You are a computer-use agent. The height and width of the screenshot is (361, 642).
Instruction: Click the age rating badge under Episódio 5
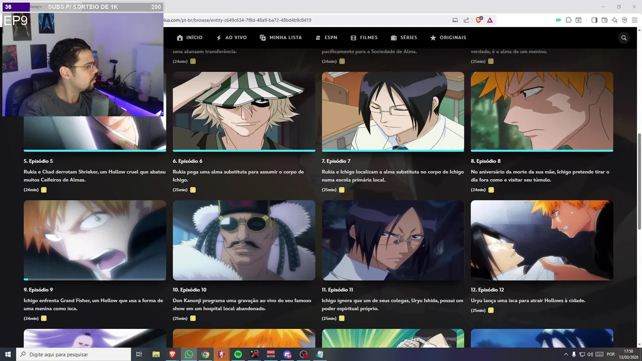click(44, 190)
